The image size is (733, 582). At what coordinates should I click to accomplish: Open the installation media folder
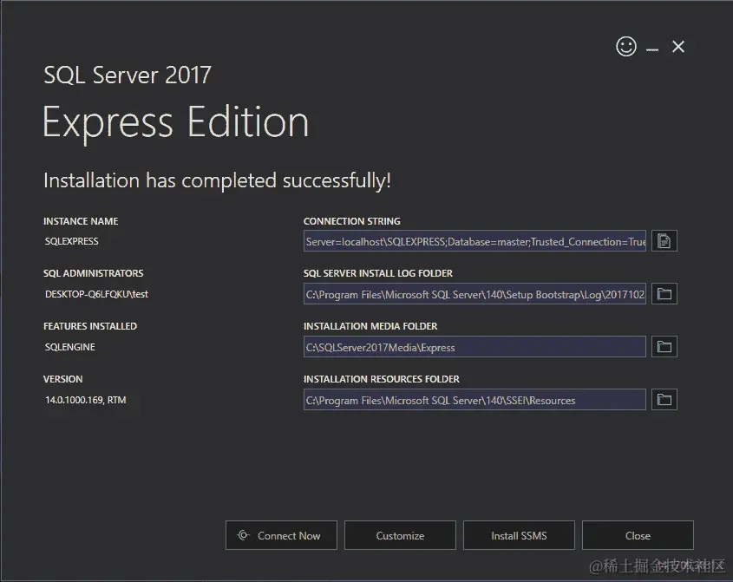664,346
